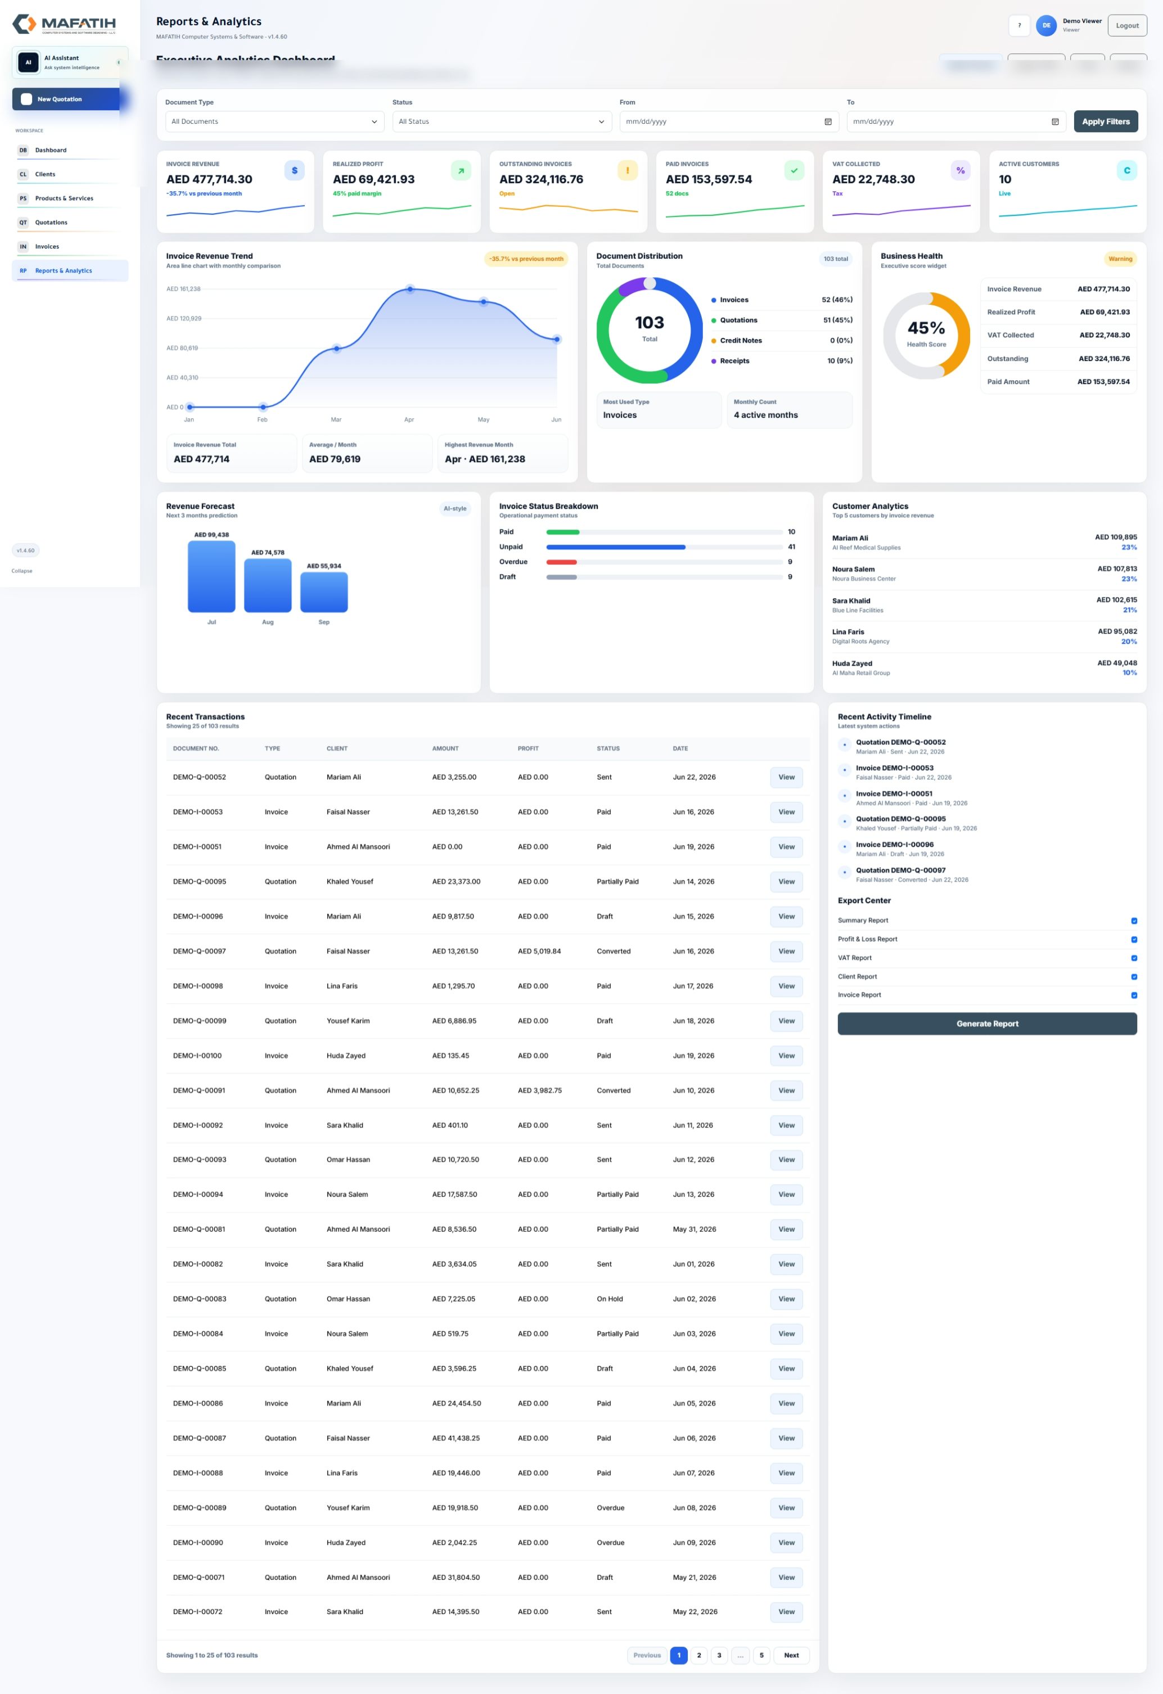View transaction DEMO-Q-00087

tap(786, 1438)
